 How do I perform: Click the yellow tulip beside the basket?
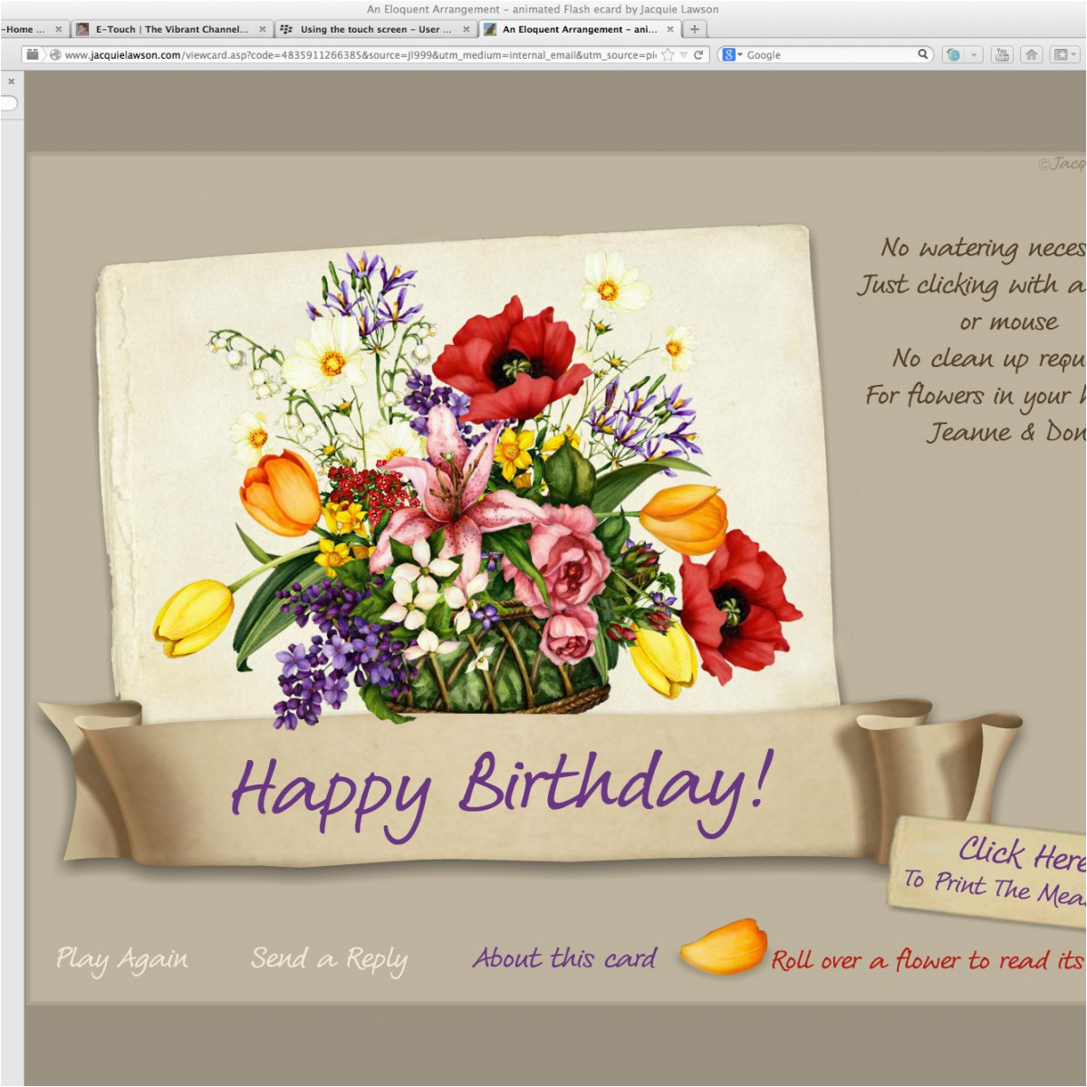tap(664, 659)
